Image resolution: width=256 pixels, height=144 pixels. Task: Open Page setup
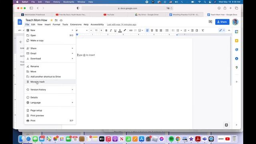pos(50,110)
